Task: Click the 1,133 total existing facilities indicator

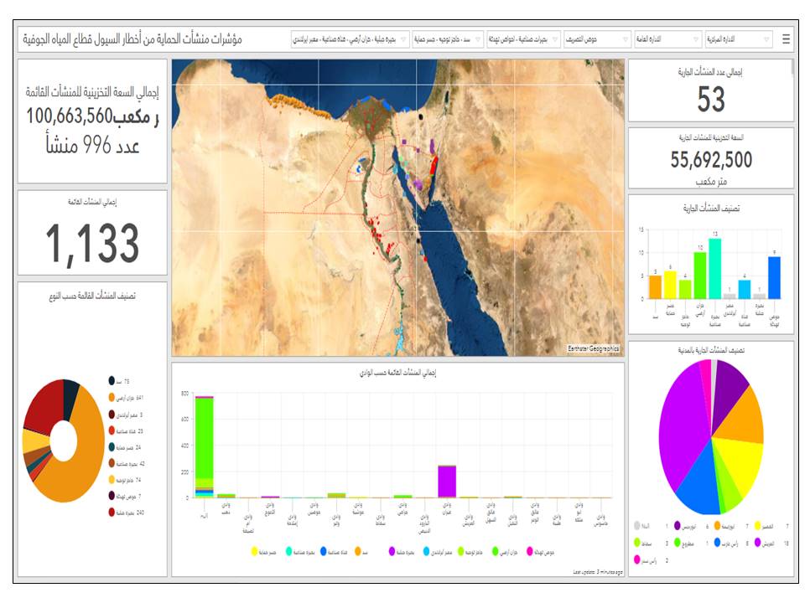Action: 92,243
